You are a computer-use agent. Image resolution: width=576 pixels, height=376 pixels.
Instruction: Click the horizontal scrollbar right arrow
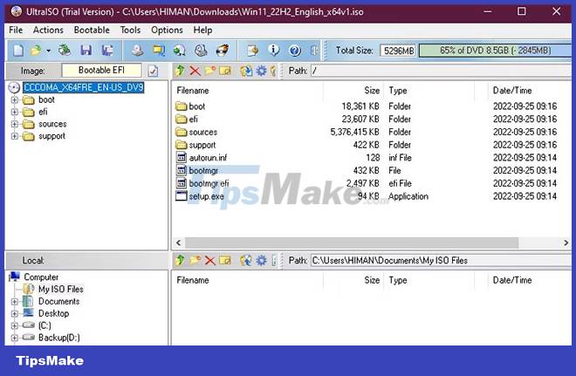pos(566,243)
